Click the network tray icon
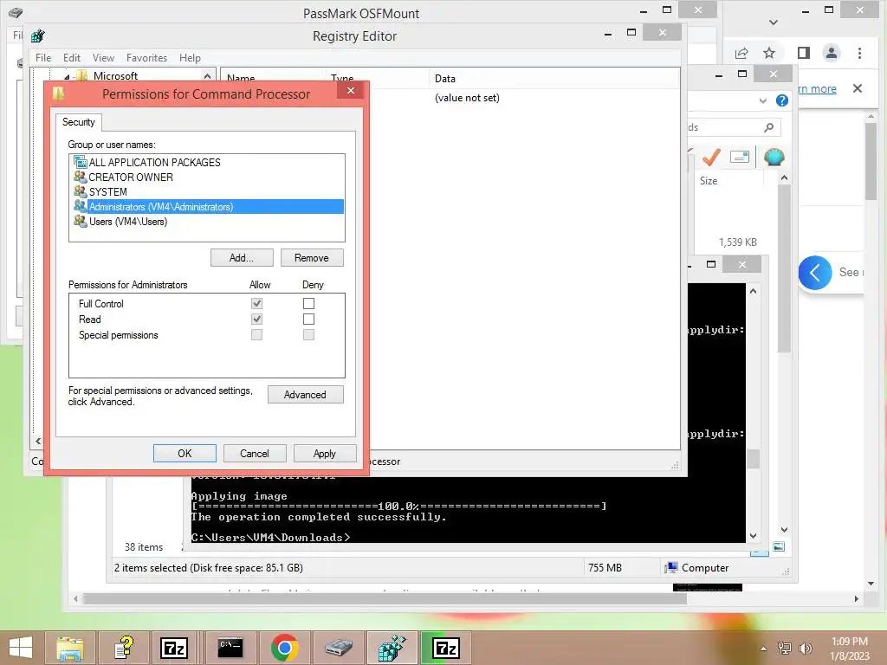 tap(784, 649)
